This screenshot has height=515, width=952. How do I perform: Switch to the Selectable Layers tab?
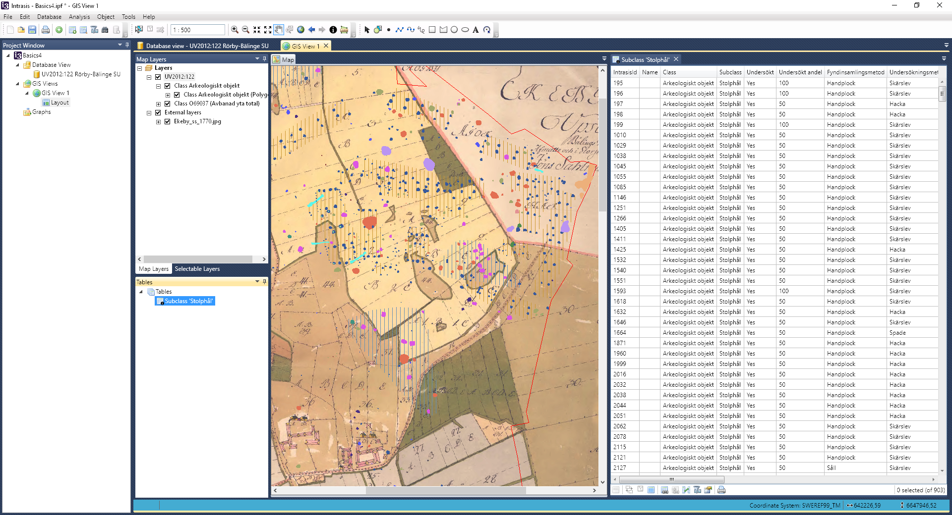point(197,269)
